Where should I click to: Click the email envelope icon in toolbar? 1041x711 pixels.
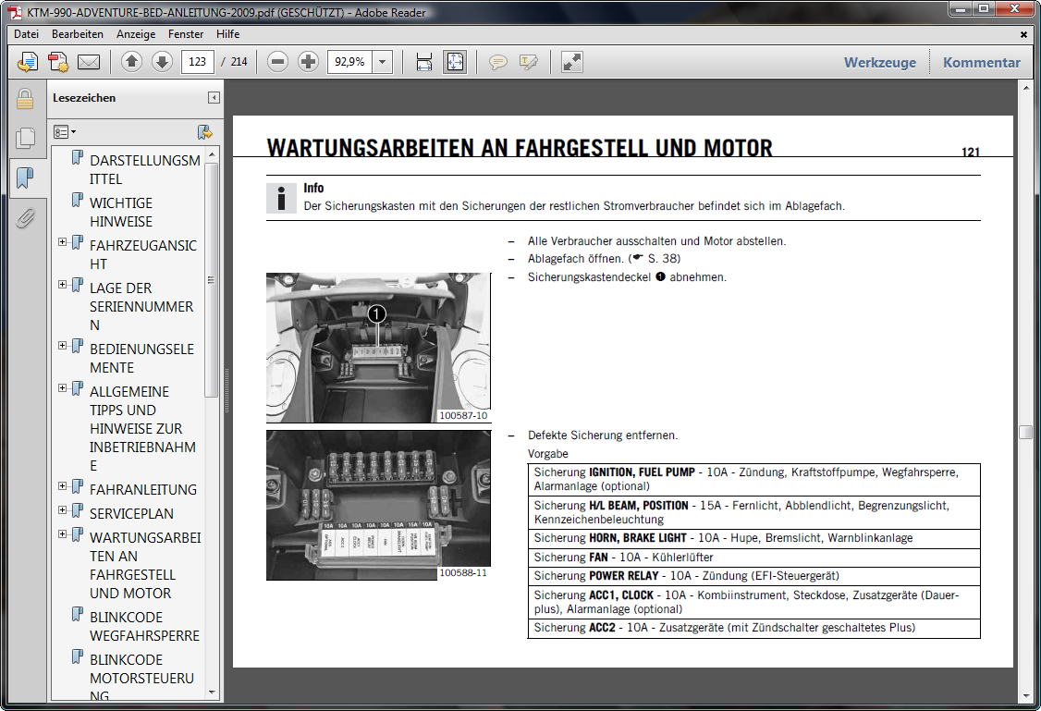point(89,62)
